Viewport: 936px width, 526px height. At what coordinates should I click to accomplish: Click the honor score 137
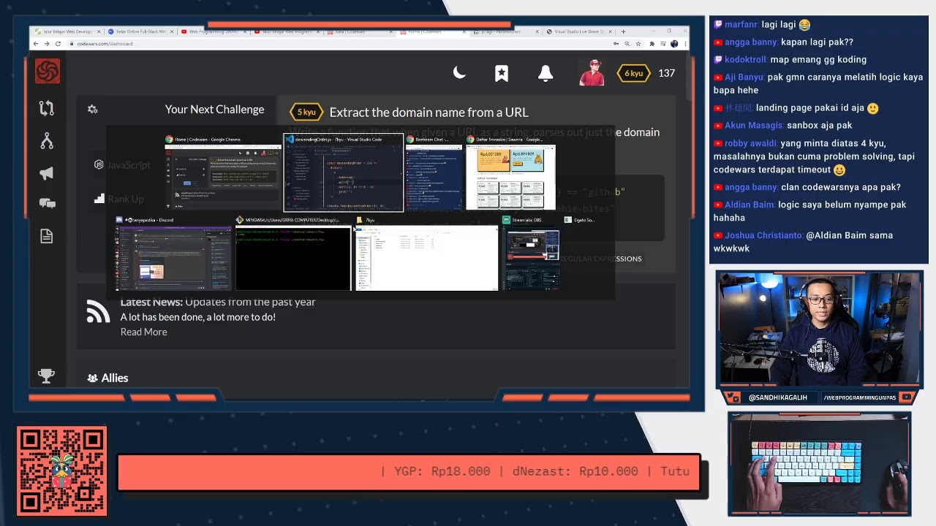(x=666, y=73)
